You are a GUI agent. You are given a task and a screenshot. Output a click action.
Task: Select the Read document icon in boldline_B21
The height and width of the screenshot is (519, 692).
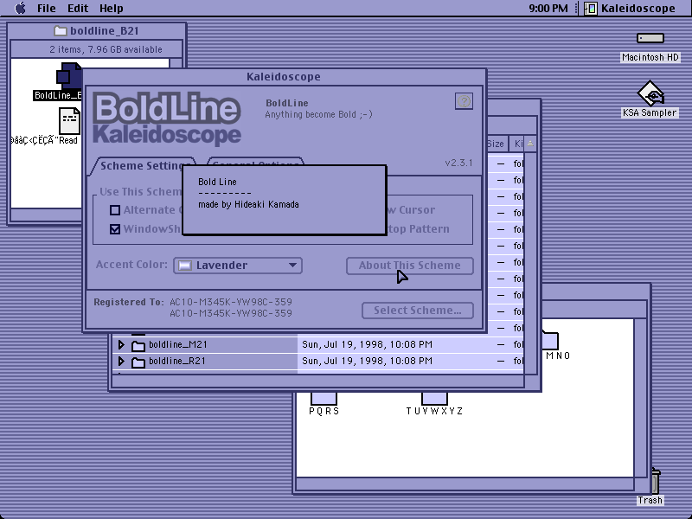coord(69,121)
